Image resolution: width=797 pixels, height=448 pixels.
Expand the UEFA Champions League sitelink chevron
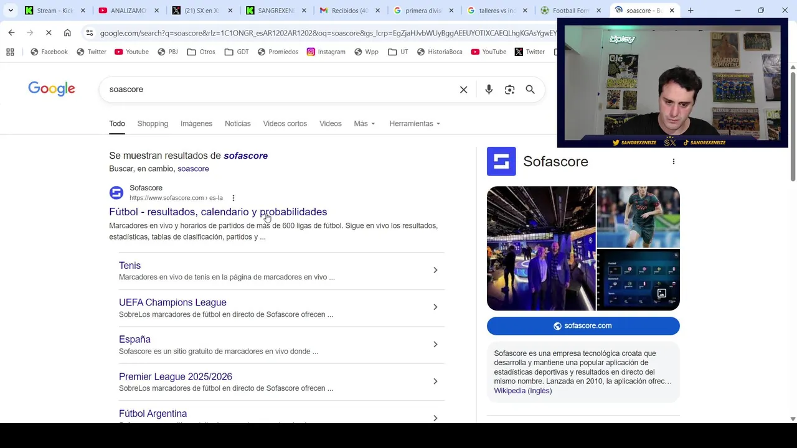(x=435, y=307)
